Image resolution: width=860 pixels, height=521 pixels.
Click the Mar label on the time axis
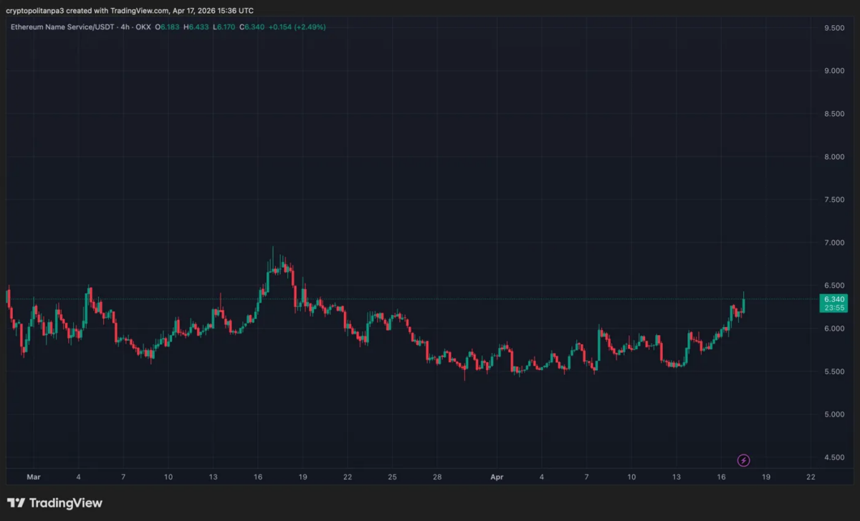click(x=34, y=477)
